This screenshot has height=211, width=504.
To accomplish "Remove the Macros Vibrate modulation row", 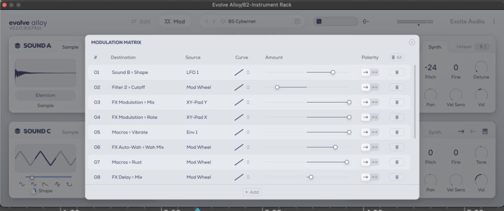I will point(396,132).
